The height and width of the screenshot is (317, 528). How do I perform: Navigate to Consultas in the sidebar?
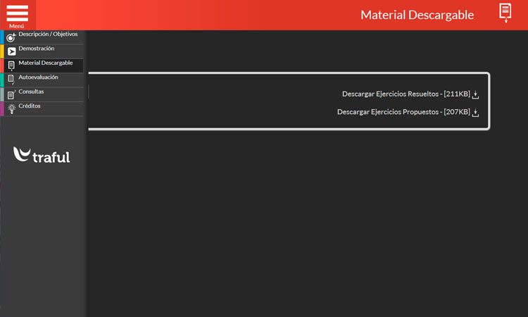click(x=31, y=92)
